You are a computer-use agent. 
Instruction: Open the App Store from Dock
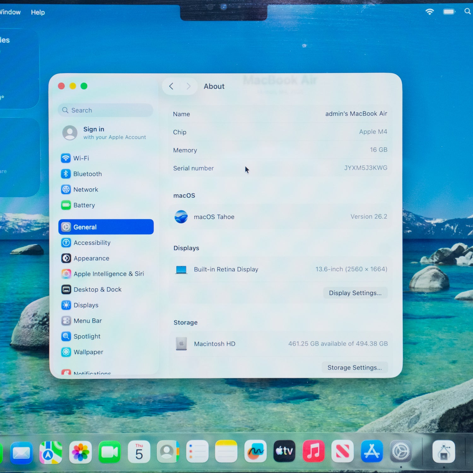tap(371, 451)
